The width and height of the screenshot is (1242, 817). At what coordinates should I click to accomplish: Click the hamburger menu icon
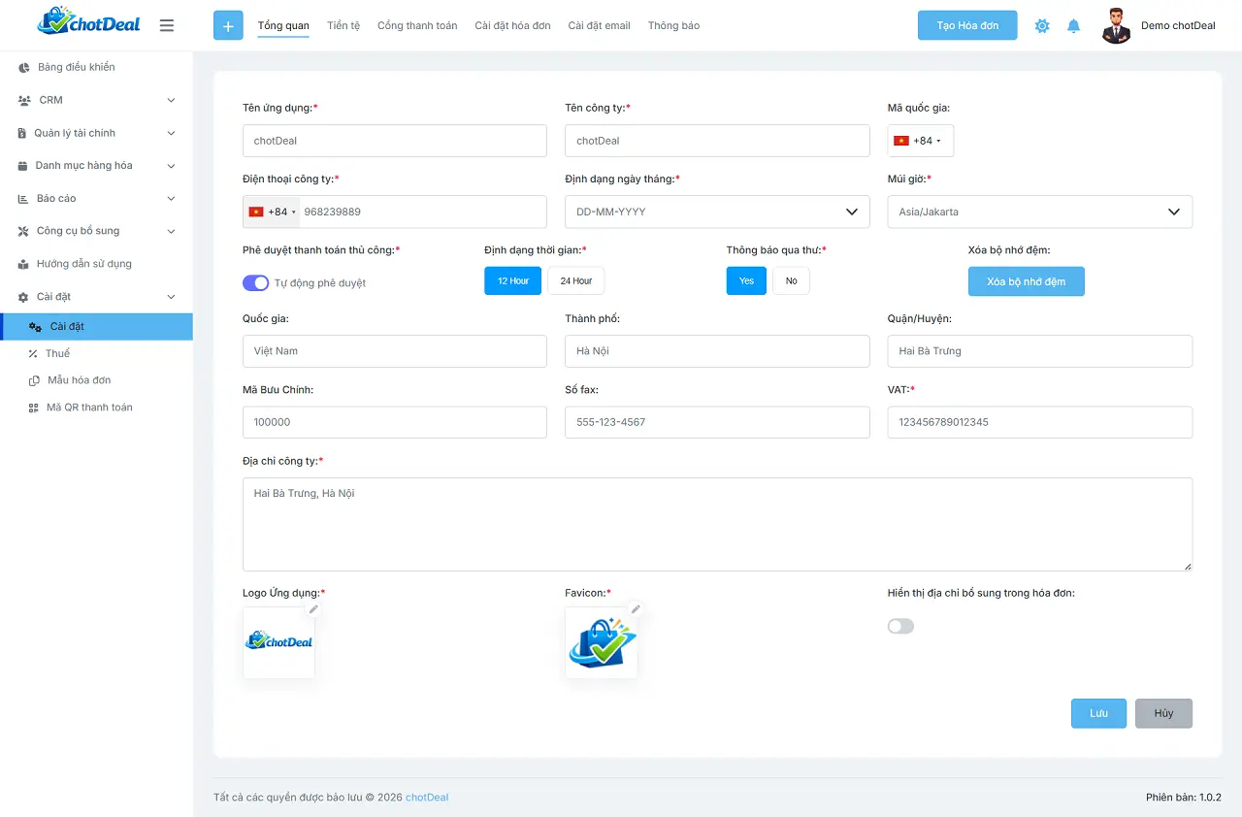coord(167,25)
